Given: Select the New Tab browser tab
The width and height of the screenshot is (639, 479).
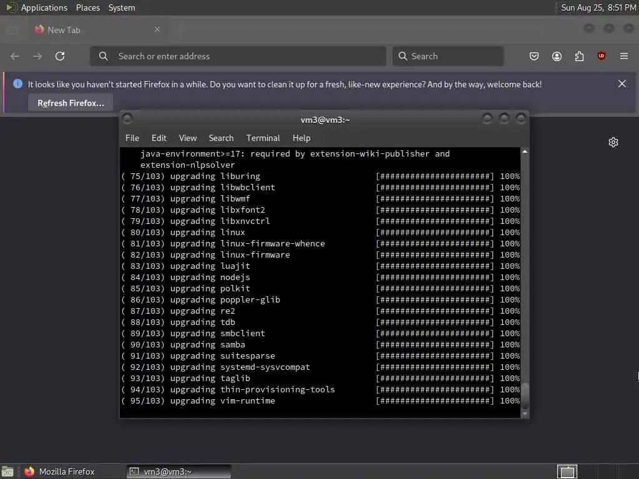Looking at the screenshot, I should 98,29.
